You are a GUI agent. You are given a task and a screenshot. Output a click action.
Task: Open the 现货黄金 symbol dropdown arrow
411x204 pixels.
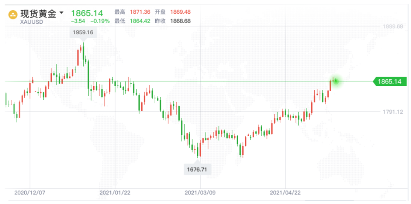point(62,13)
